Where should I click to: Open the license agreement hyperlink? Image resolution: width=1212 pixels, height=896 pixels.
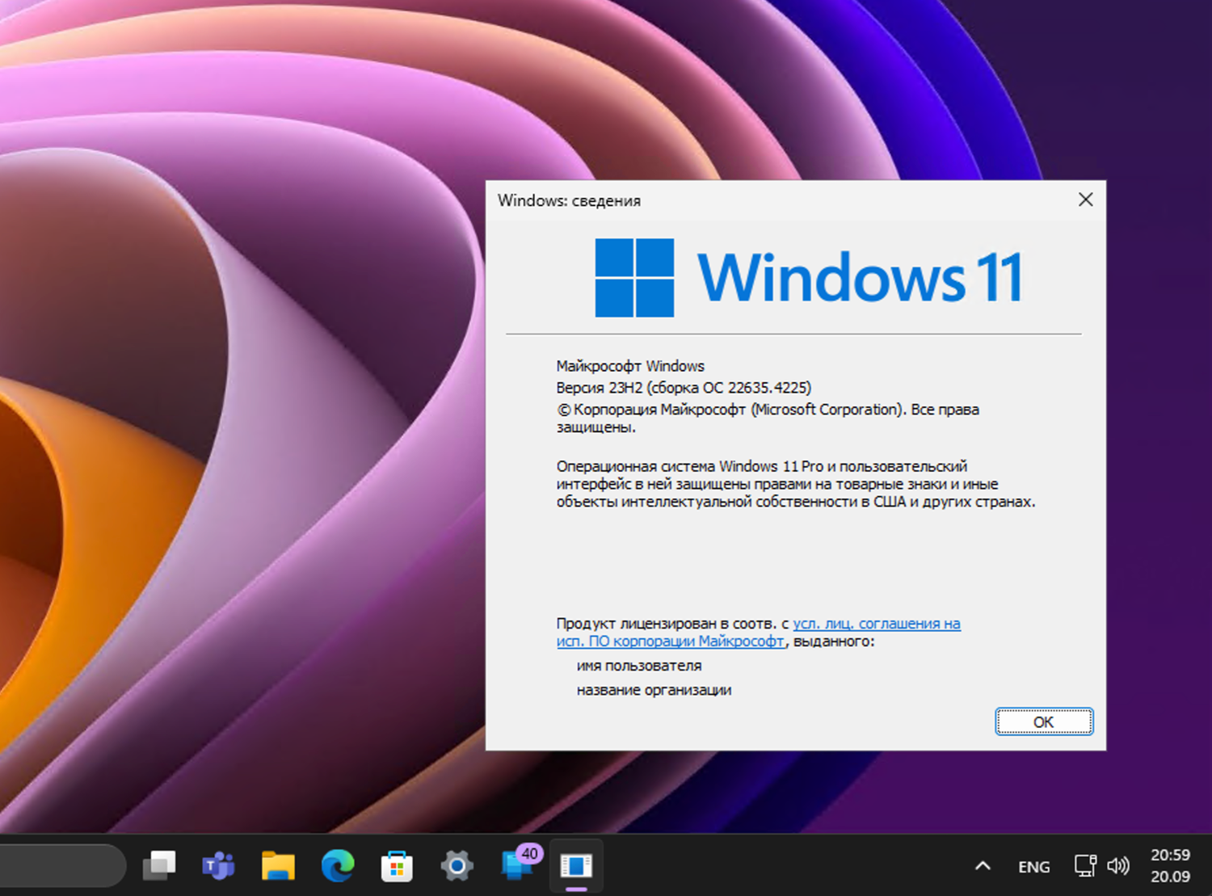(x=877, y=624)
